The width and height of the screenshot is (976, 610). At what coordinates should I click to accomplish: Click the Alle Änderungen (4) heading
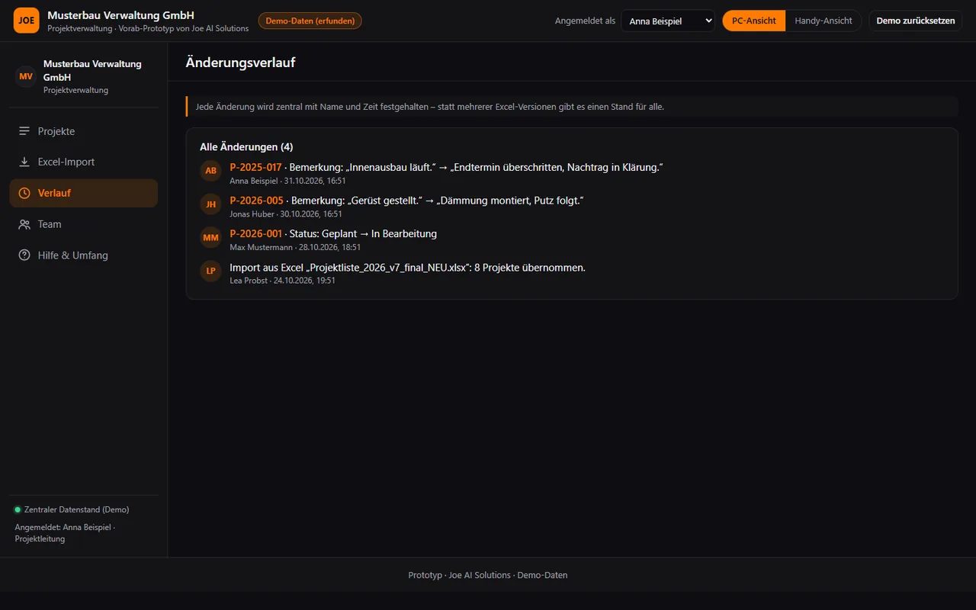tap(246, 146)
